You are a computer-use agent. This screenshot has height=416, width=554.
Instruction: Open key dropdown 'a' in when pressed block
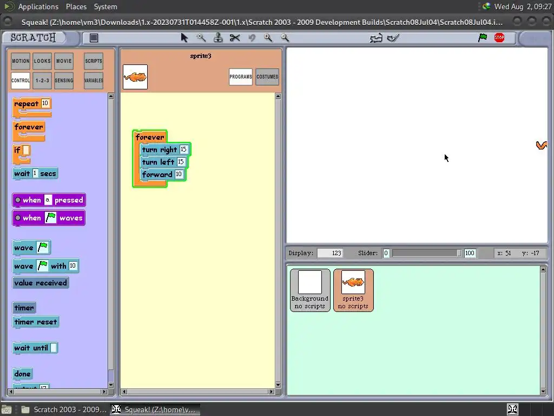point(48,200)
